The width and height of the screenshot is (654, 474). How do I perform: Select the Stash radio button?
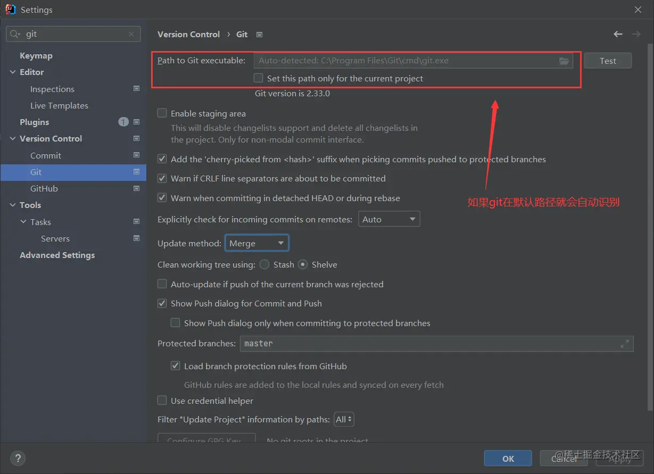coord(264,264)
